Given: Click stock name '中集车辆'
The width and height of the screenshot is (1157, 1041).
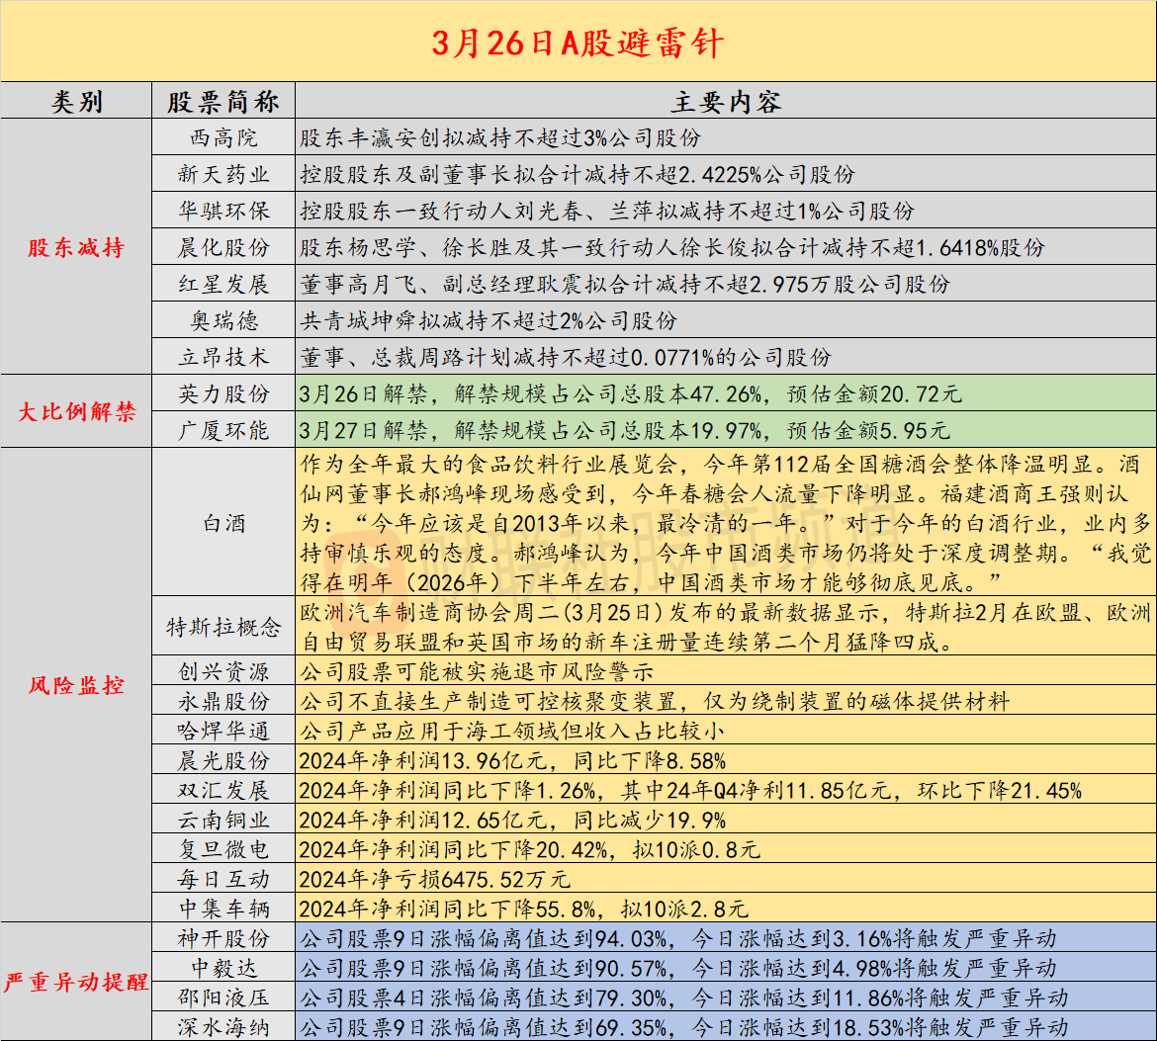Looking at the screenshot, I should pyautogui.click(x=222, y=909).
